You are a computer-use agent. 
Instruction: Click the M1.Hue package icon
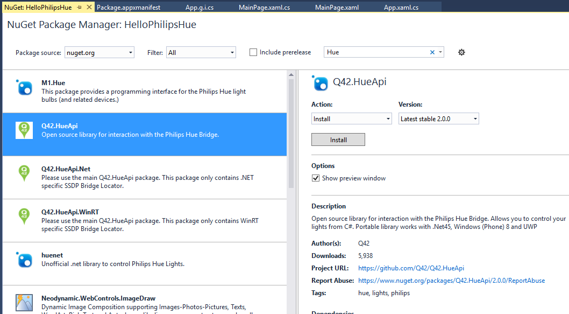click(24, 88)
